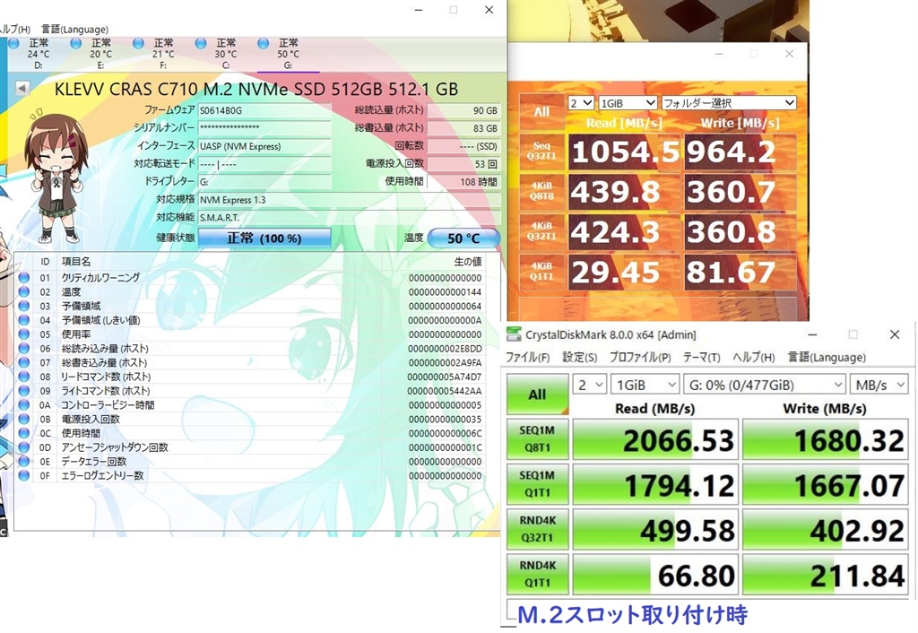Viewport: 918px width, 633px height.
Task: Open 1GiB size dropdown in orange CrystalDiskMark
Action: 627,103
